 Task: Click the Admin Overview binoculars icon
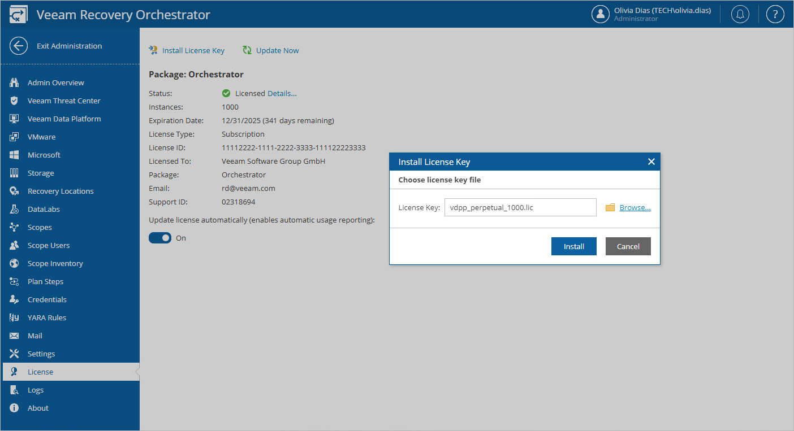click(x=15, y=82)
